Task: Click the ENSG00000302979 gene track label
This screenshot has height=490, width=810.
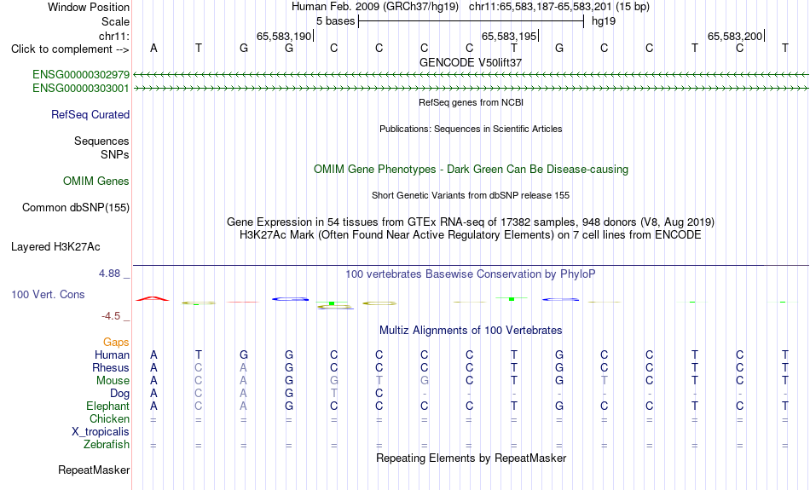Action: coord(81,75)
